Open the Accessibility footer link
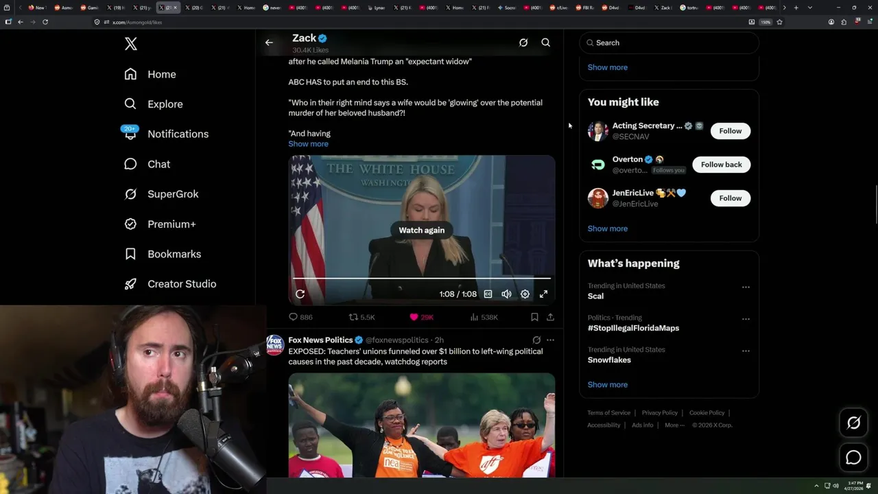This screenshot has width=878, height=494. click(x=604, y=425)
